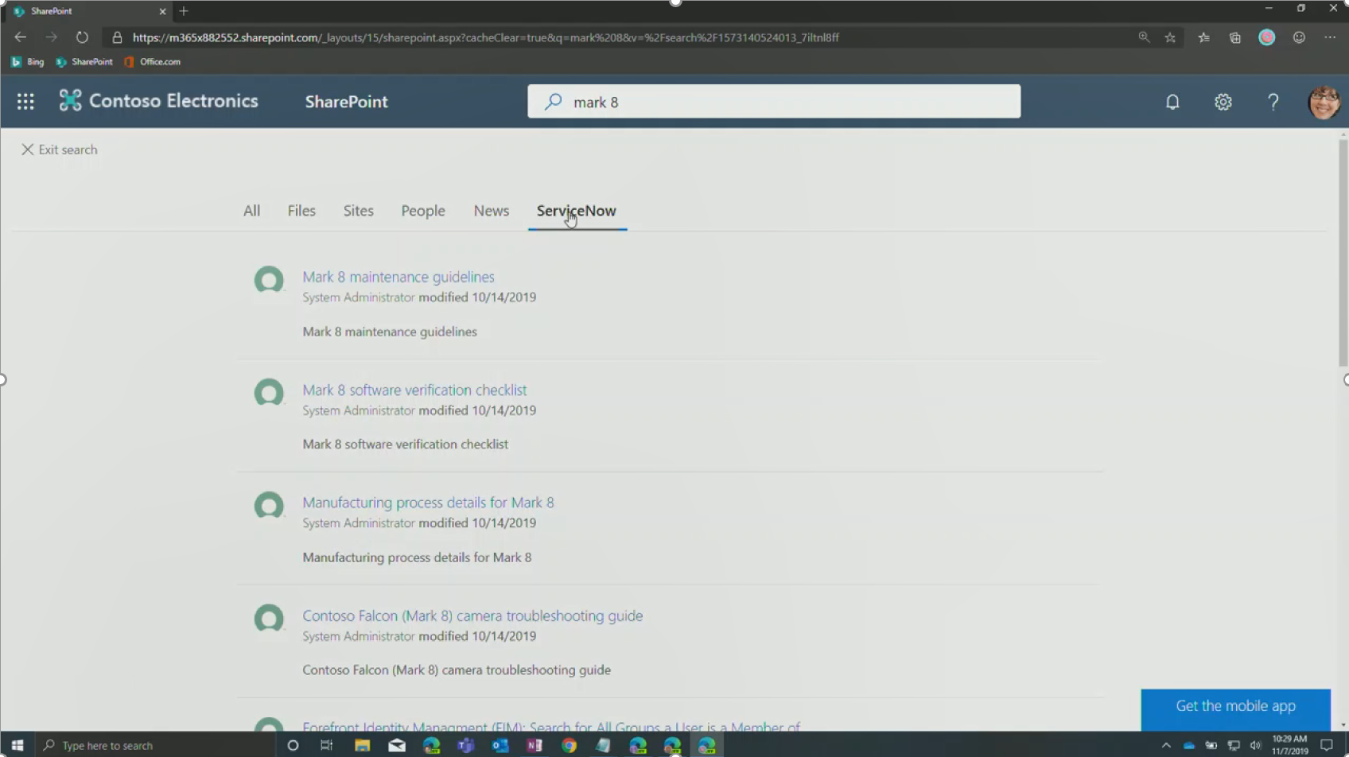Click into the mark 8 search box
Image resolution: width=1349 pixels, height=757 pixels.
(x=774, y=102)
